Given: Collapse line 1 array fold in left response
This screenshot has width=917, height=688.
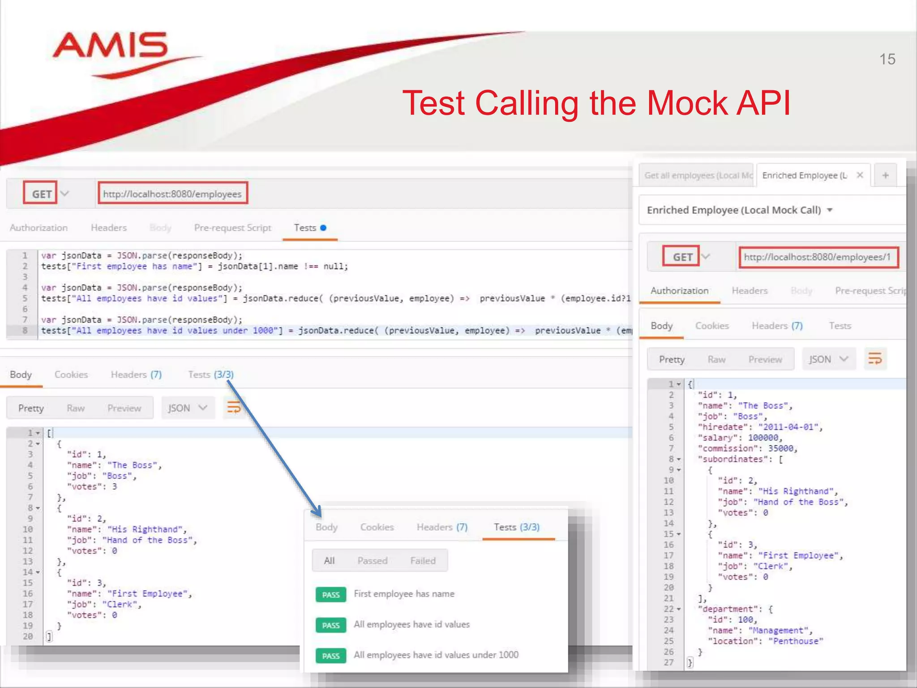Looking at the screenshot, I should coord(38,433).
